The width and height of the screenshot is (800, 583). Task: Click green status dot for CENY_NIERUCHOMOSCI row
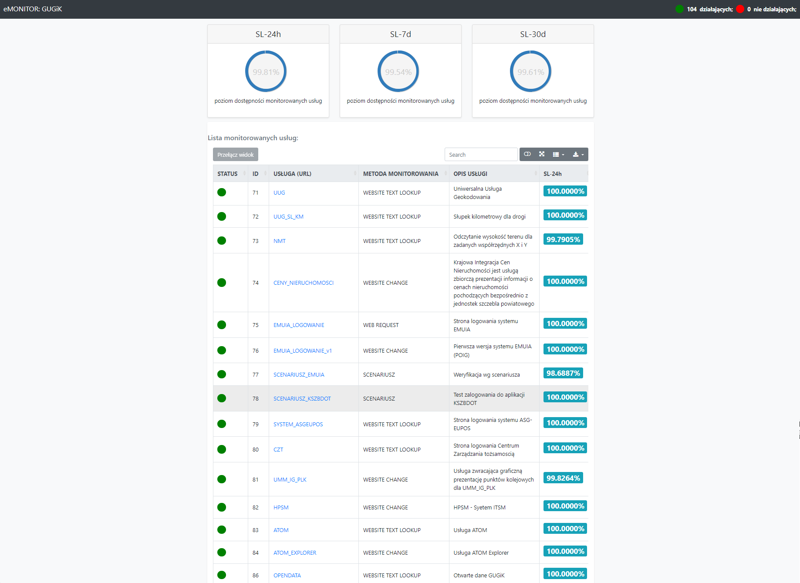tap(222, 283)
